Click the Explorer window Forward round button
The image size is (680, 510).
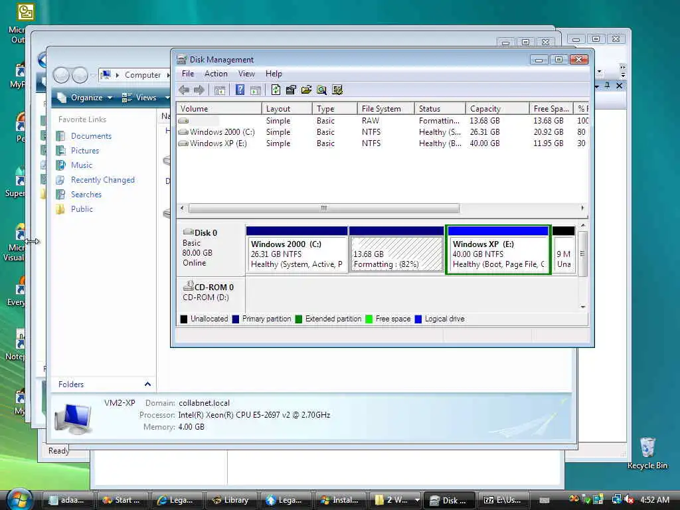click(80, 75)
